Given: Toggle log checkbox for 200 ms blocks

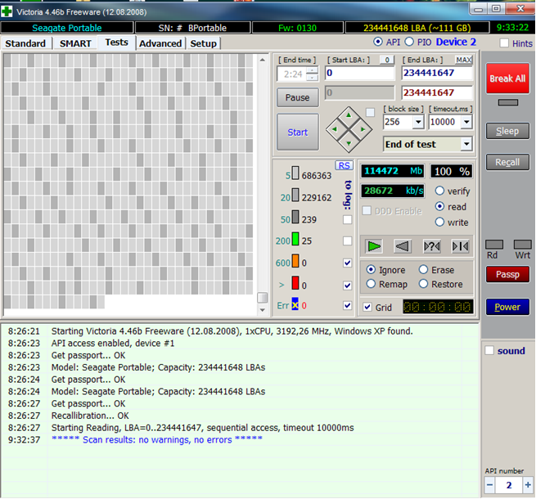Looking at the screenshot, I should coord(347,241).
